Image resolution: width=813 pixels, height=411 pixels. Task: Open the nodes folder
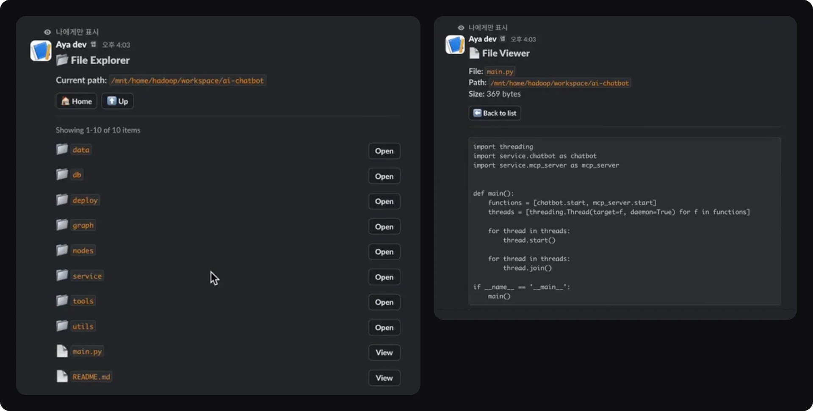384,252
